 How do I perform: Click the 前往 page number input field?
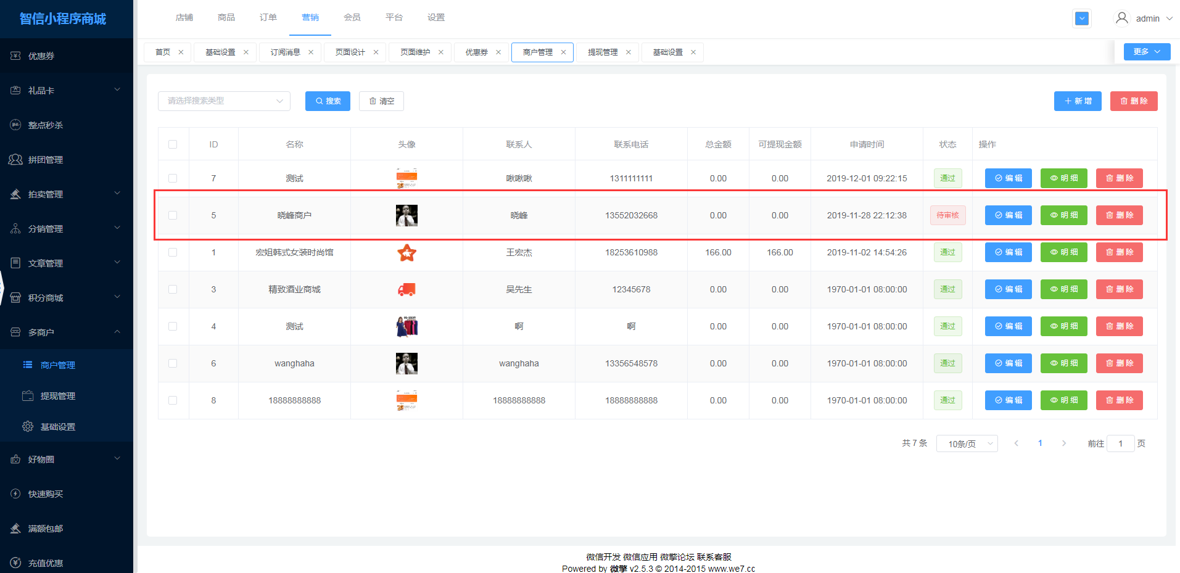click(x=1120, y=443)
